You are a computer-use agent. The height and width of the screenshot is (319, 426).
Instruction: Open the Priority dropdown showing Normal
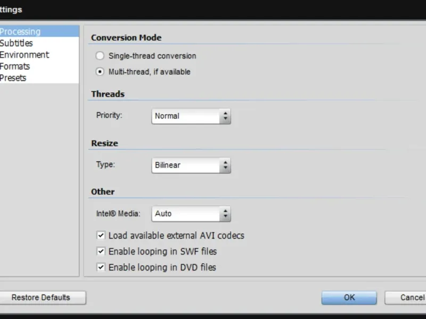click(186, 116)
